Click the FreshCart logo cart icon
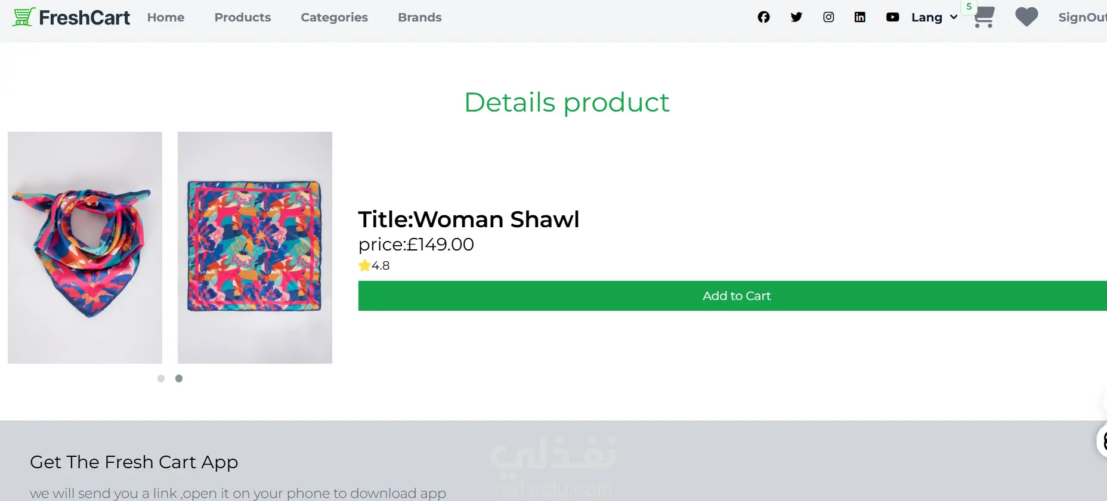Image resolution: width=1107 pixels, height=501 pixels. pyautogui.click(x=24, y=17)
